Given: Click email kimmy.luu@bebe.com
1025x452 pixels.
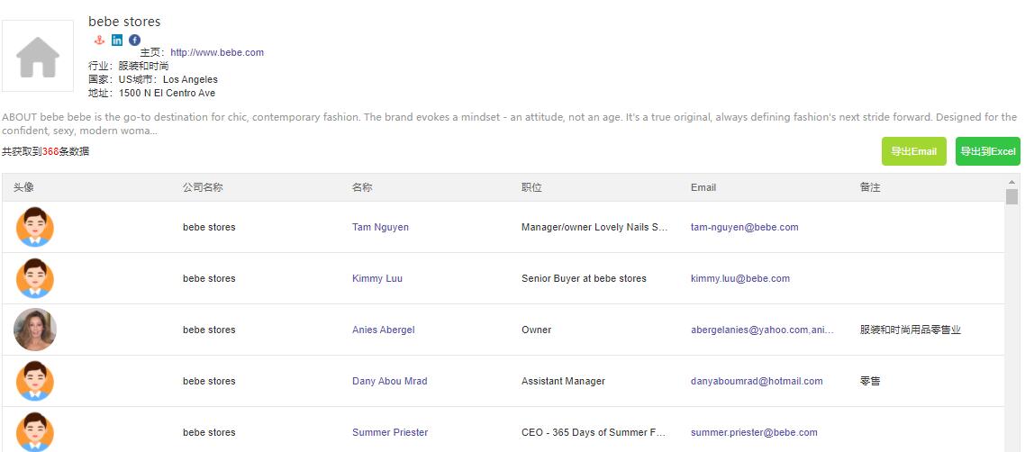Looking at the screenshot, I should pyautogui.click(x=739, y=279).
